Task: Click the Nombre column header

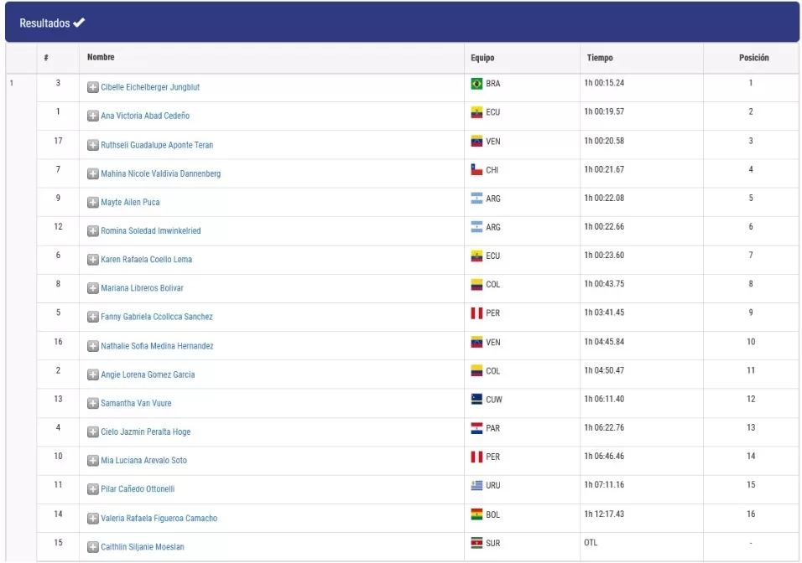Action: (x=101, y=57)
